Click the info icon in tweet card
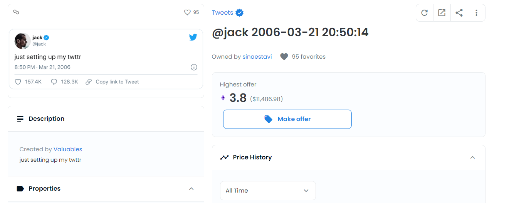The width and height of the screenshot is (514, 203). (x=194, y=67)
